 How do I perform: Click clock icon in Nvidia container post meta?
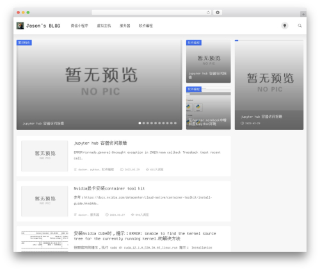coord(107,215)
